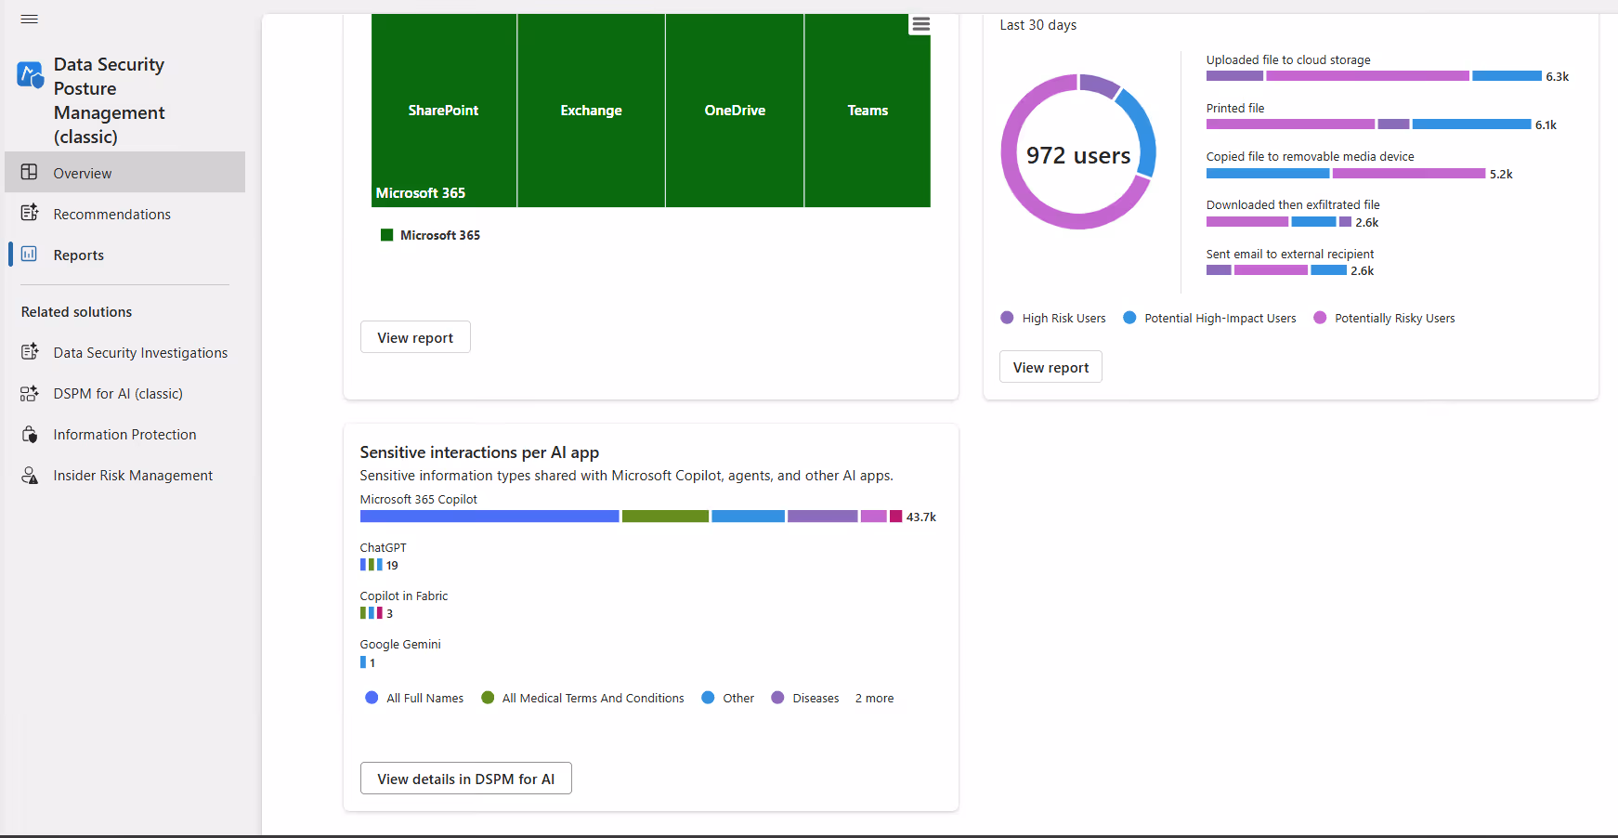Toggle the Other legend entry
This screenshot has width=1618, height=838.
point(727,698)
